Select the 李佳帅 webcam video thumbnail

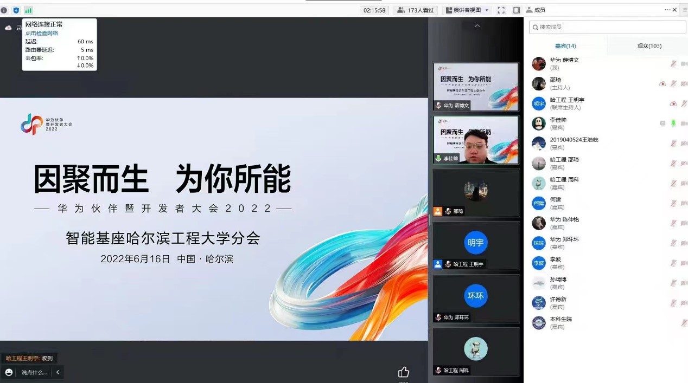(476, 140)
